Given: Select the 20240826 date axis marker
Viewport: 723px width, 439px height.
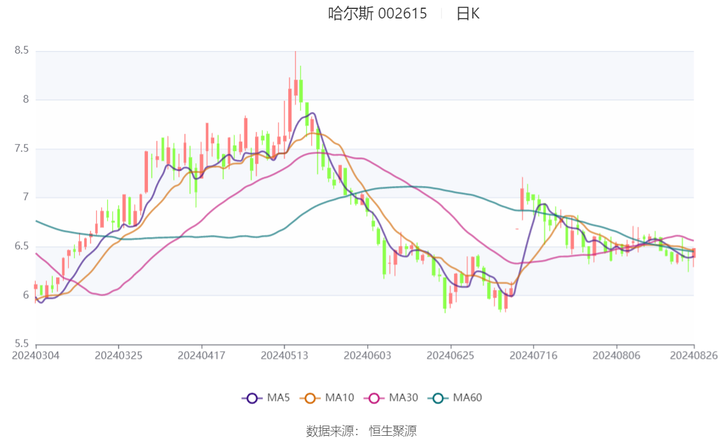Looking at the screenshot, I should [x=694, y=356].
